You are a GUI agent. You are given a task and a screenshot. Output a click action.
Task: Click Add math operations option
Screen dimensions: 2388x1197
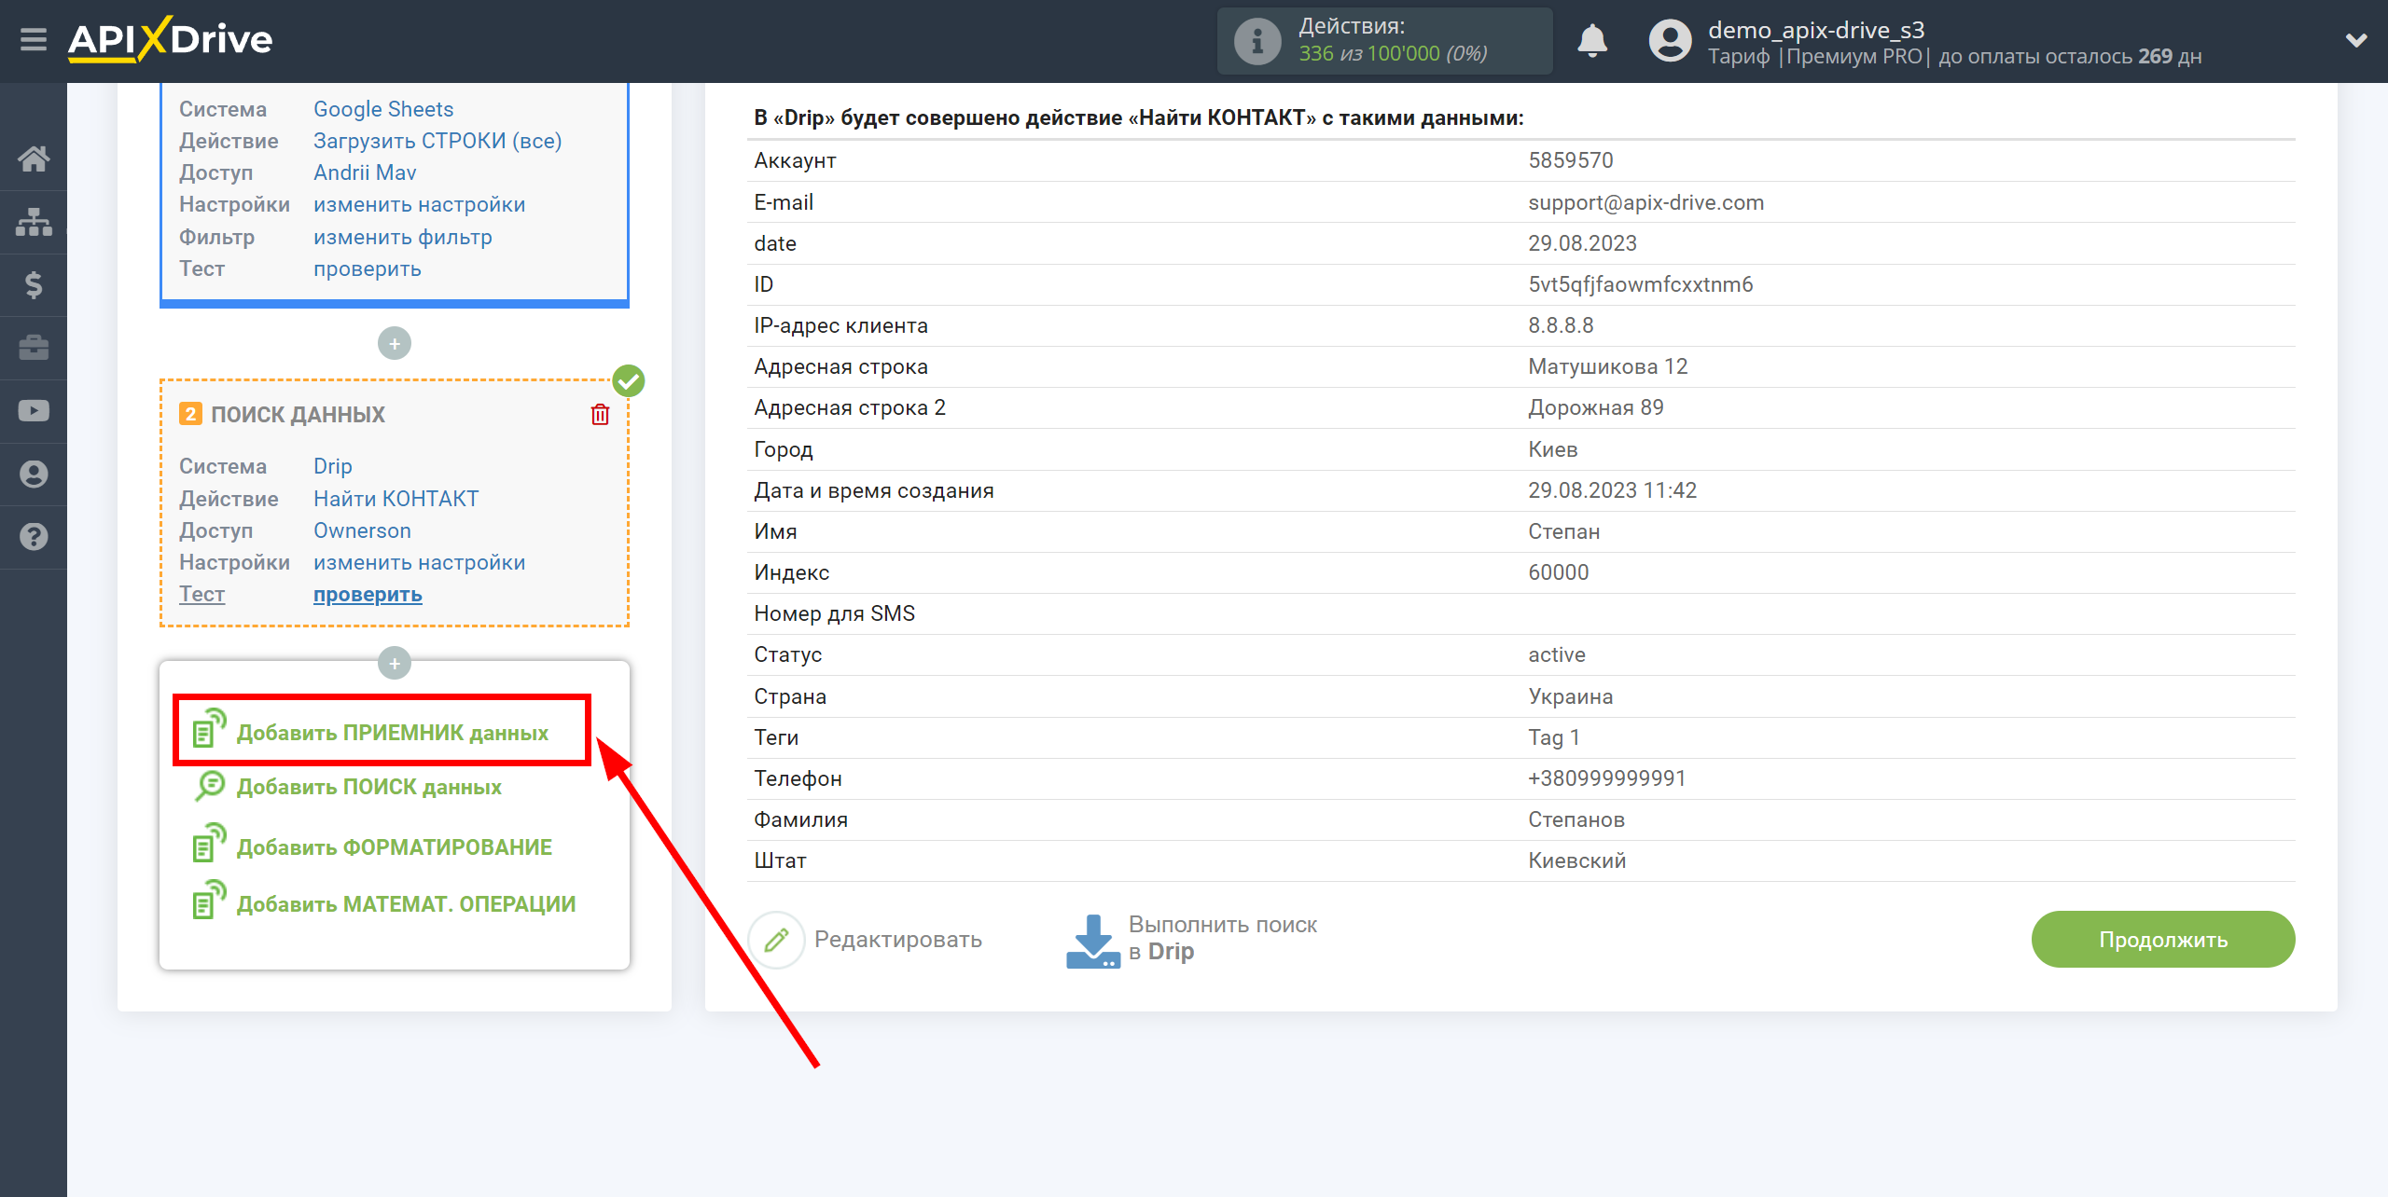406,904
